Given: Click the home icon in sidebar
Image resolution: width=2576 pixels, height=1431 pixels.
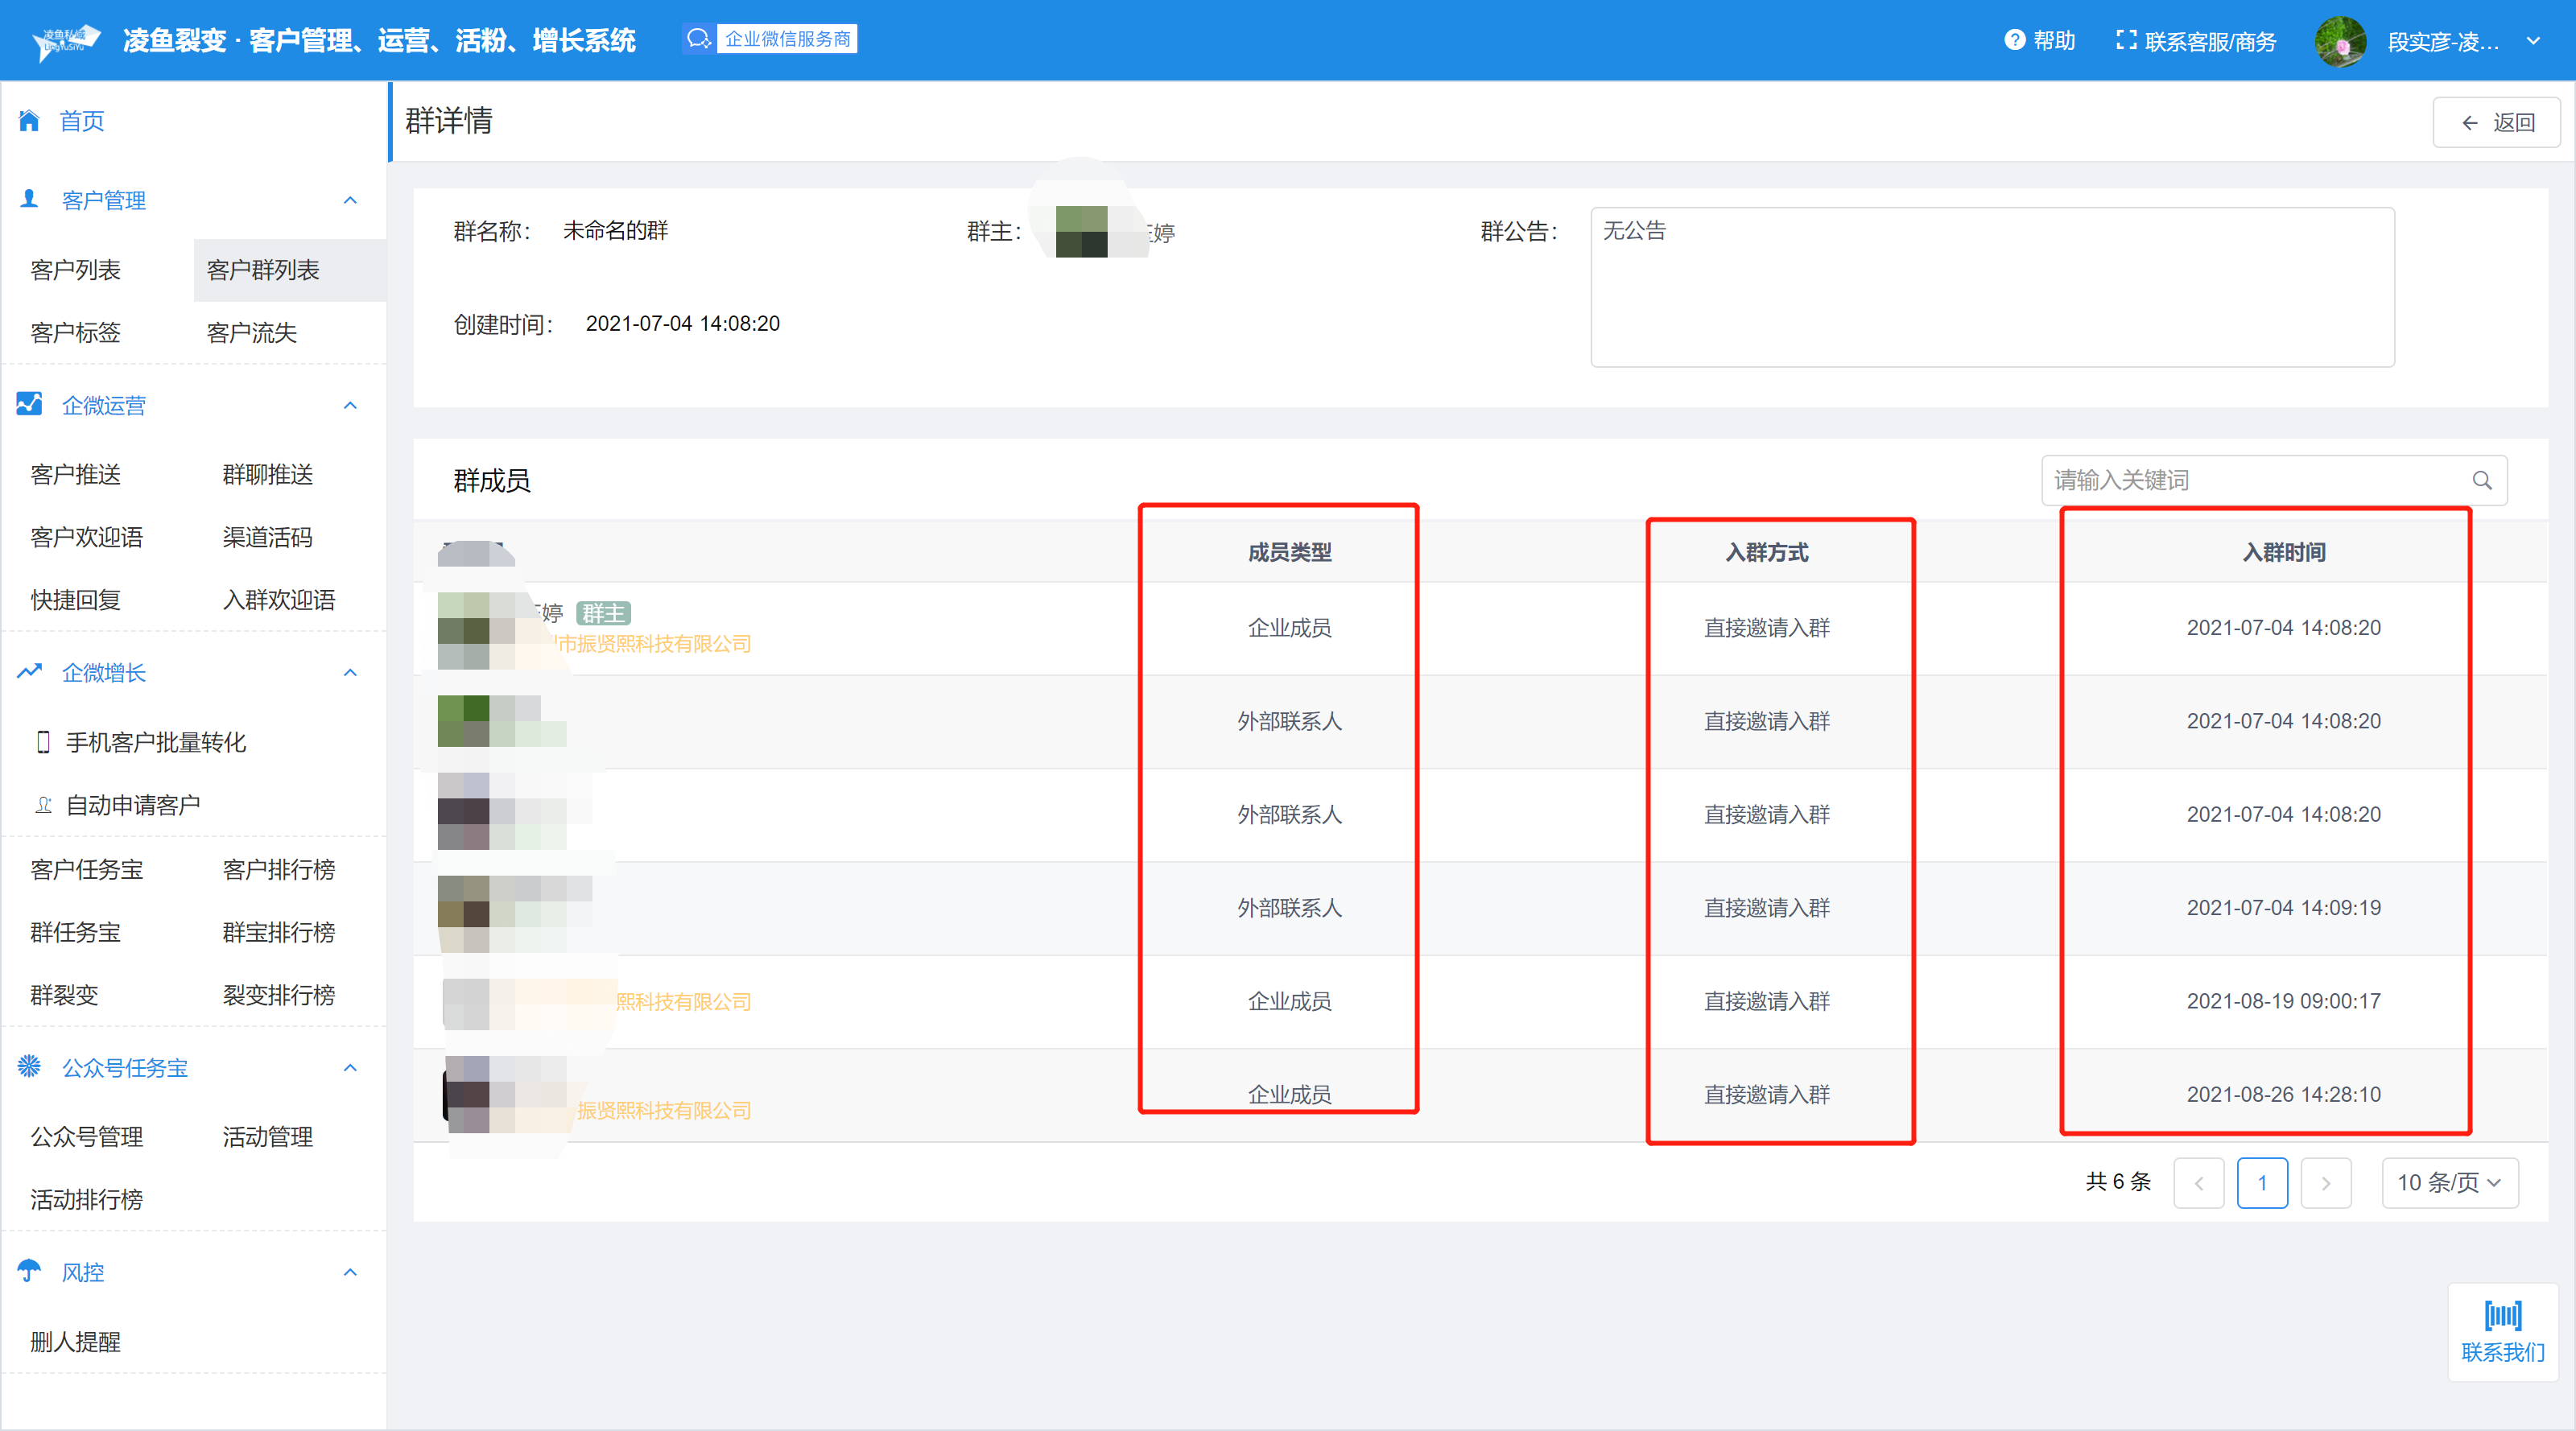Looking at the screenshot, I should (29, 121).
